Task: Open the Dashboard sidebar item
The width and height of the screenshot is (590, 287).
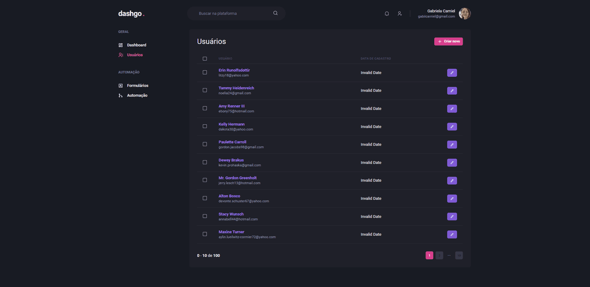Action: click(136, 45)
